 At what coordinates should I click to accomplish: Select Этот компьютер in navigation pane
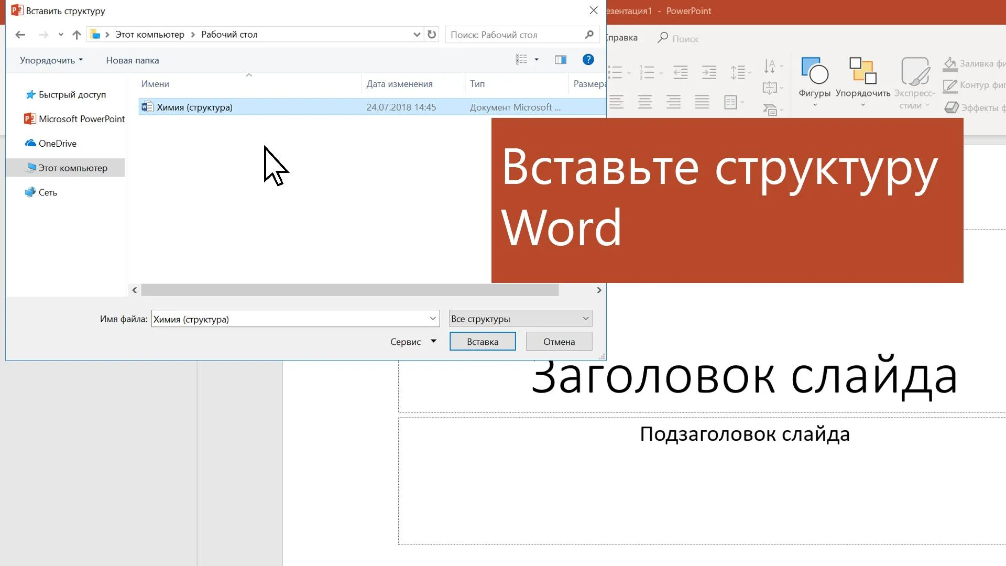tap(66, 168)
